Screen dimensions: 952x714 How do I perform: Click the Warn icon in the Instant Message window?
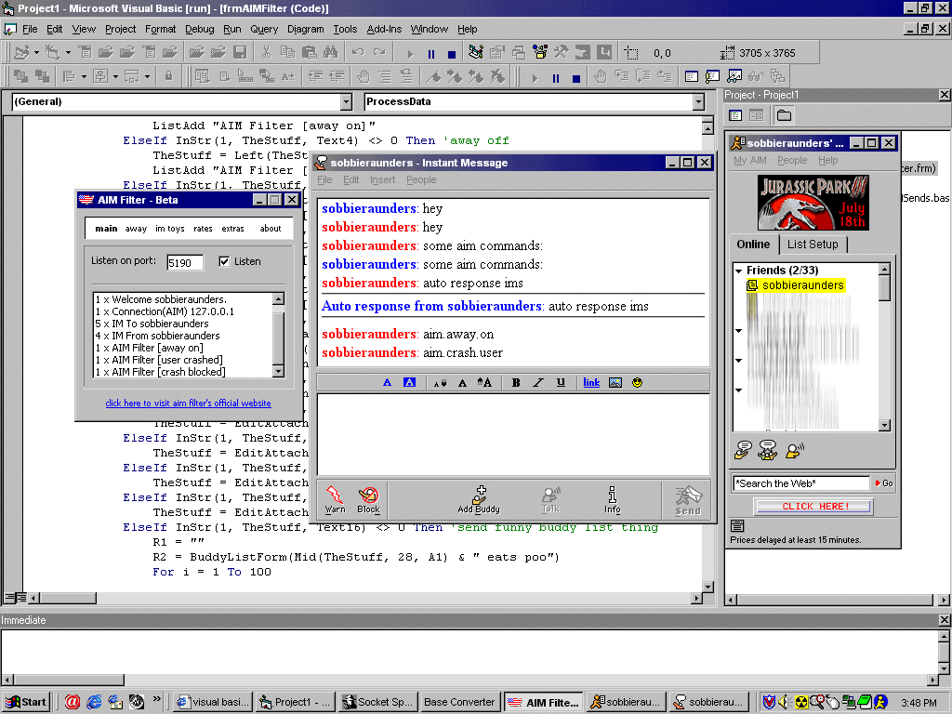pos(335,499)
